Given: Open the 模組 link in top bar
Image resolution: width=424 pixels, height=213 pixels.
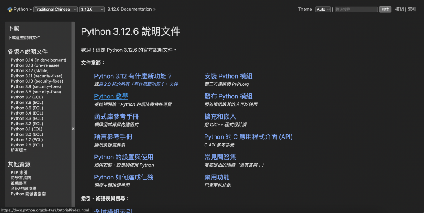Looking at the screenshot, I should point(400,9).
